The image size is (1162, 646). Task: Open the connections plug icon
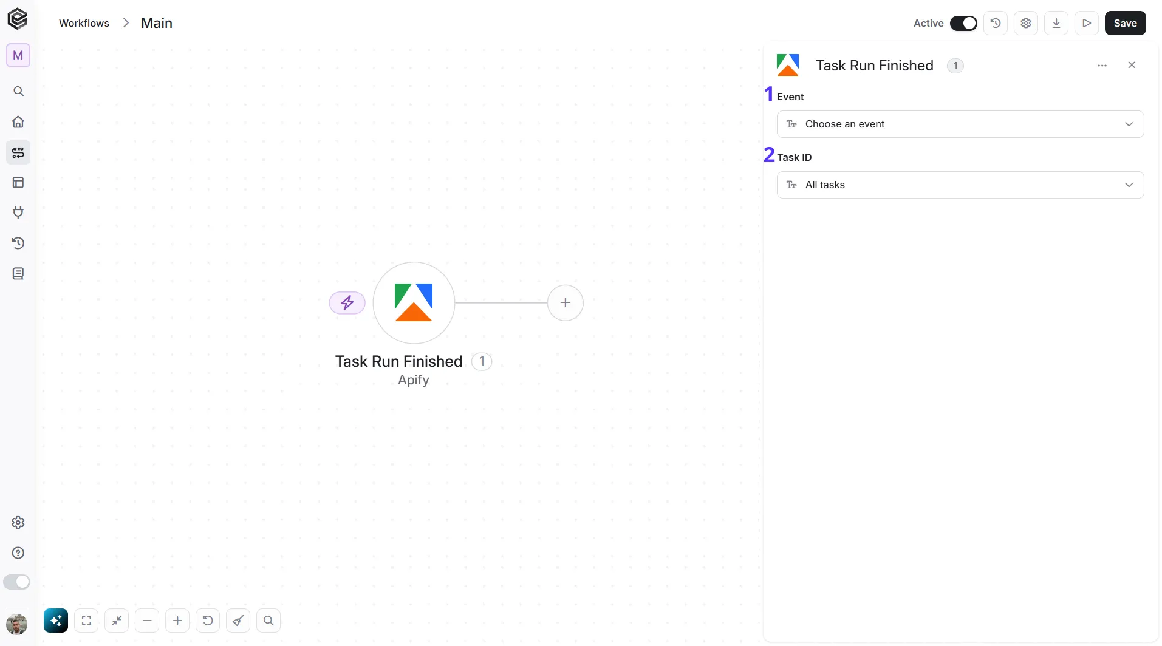point(18,212)
